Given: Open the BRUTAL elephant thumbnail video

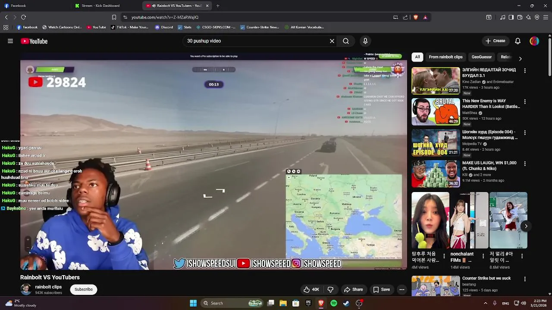Looking at the screenshot, I should [x=436, y=112].
